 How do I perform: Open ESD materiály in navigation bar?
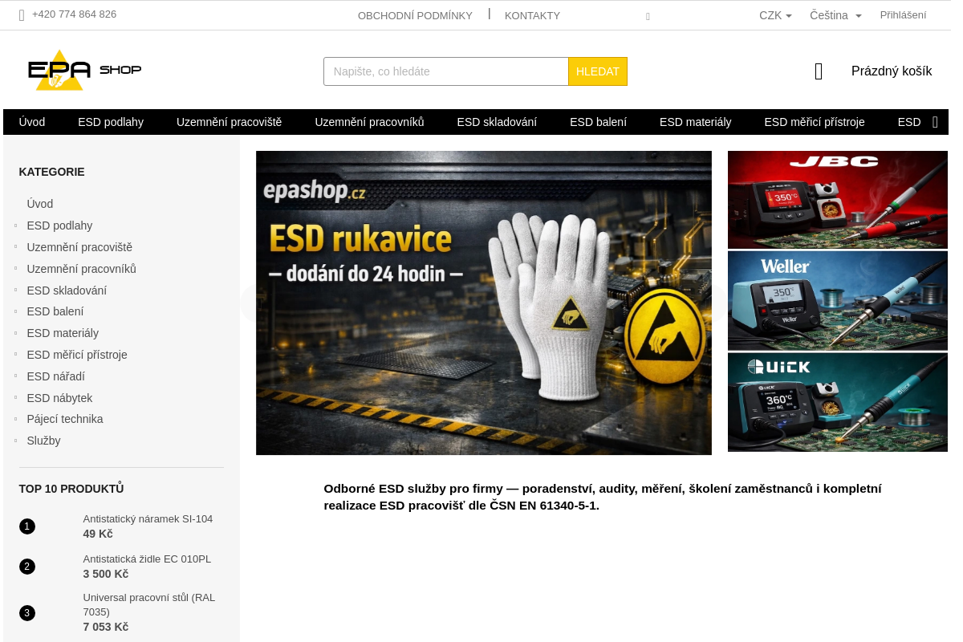pos(695,122)
